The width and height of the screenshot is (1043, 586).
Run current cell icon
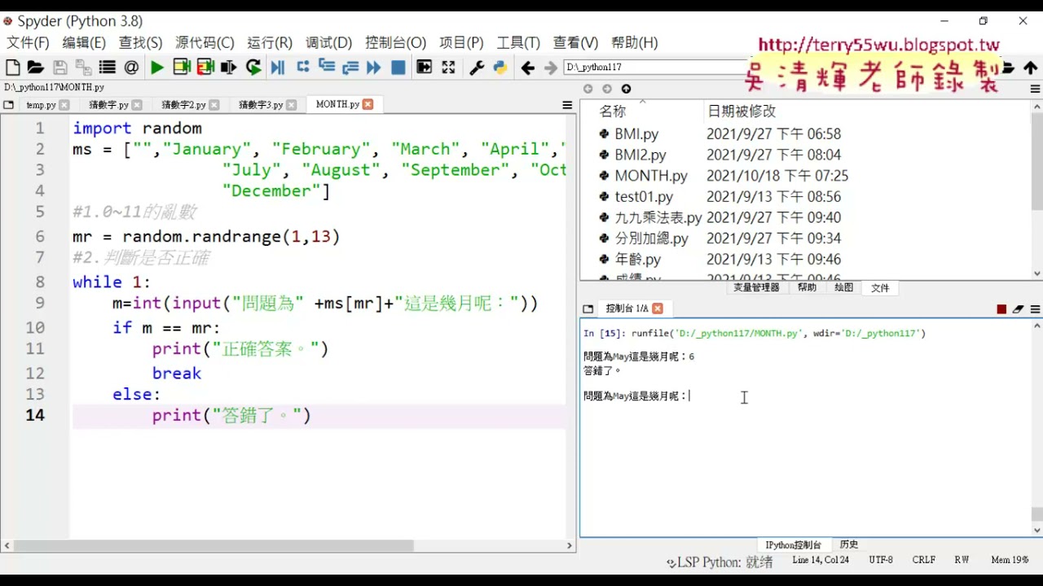tap(182, 68)
